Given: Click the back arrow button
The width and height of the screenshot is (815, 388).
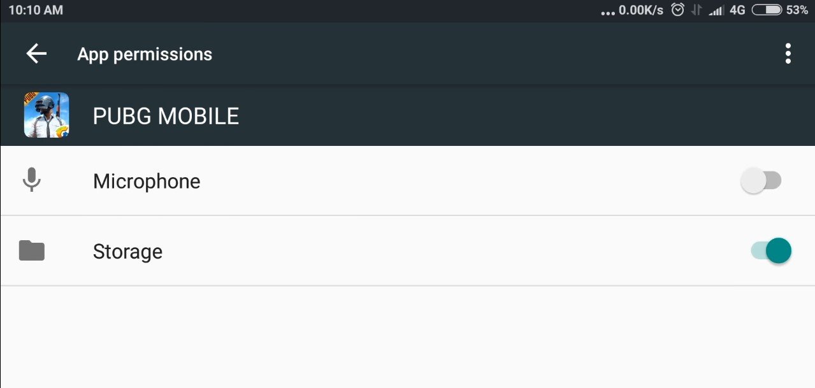Looking at the screenshot, I should [36, 54].
